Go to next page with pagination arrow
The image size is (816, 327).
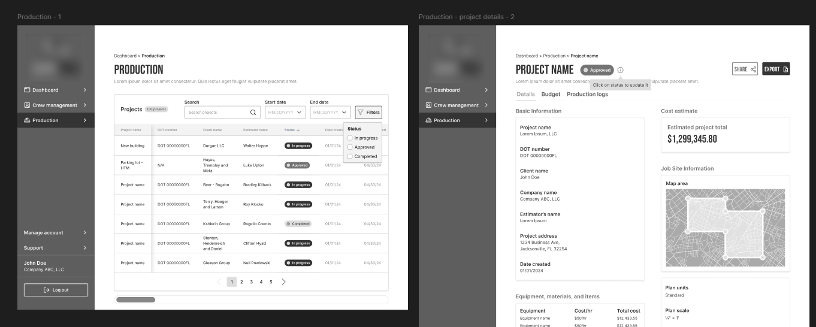[283, 281]
